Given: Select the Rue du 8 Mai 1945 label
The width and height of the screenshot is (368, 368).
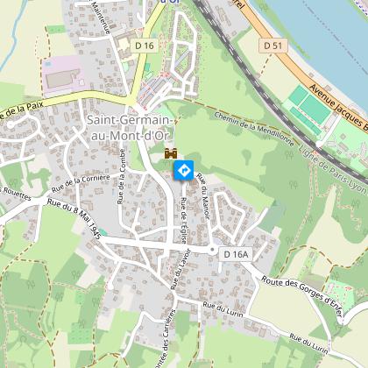Looking at the screenshot, I should pos(74,219).
